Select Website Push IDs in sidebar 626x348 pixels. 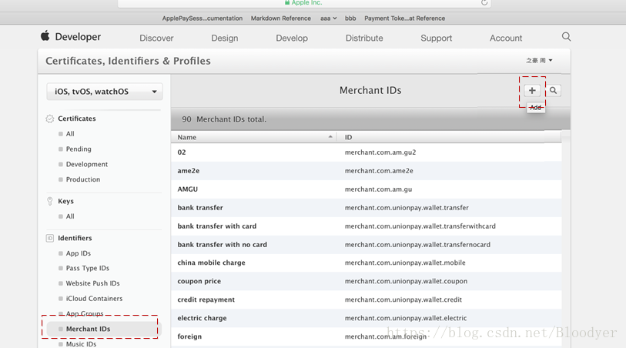coord(92,283)
